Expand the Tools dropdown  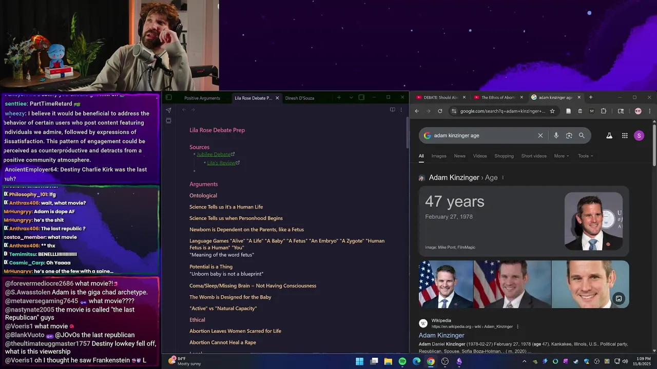point(585,156)
